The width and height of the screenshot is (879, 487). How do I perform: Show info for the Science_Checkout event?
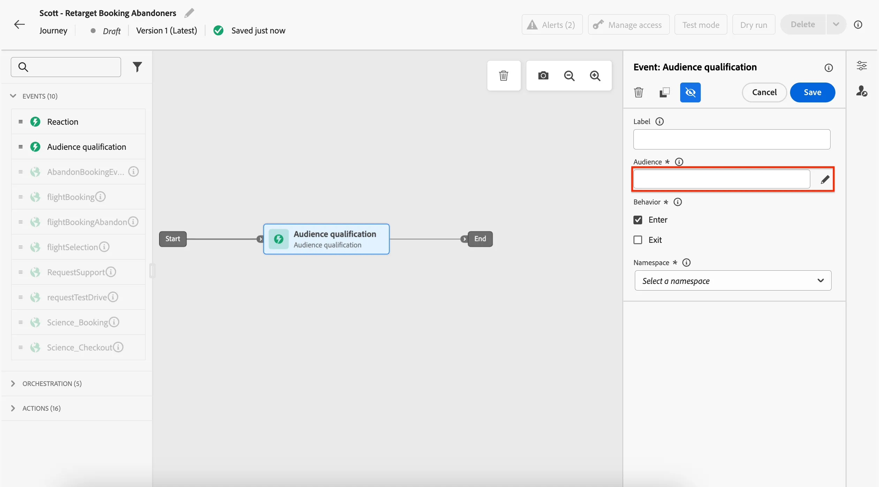(118, 347)
